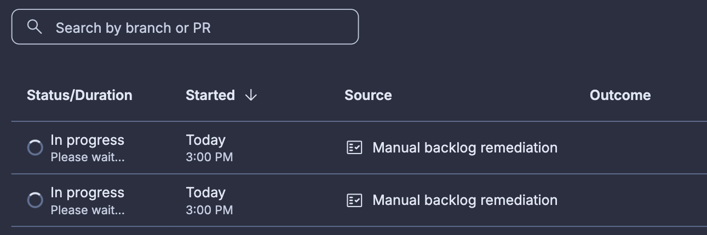
Task: Click the Status/Duration column header
Action: click(x=79, y=95)
